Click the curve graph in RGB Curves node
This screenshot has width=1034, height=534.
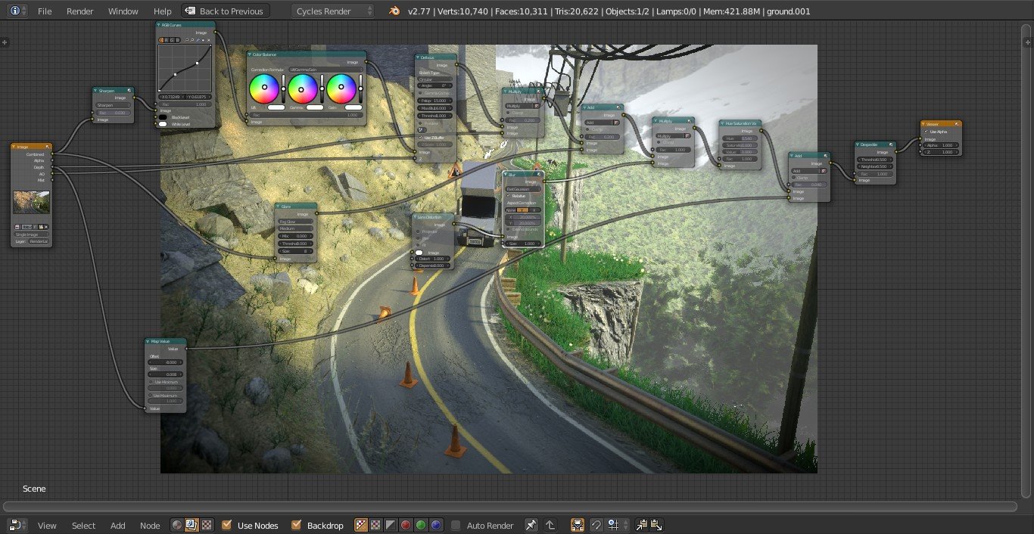click(x=185, y=67)
